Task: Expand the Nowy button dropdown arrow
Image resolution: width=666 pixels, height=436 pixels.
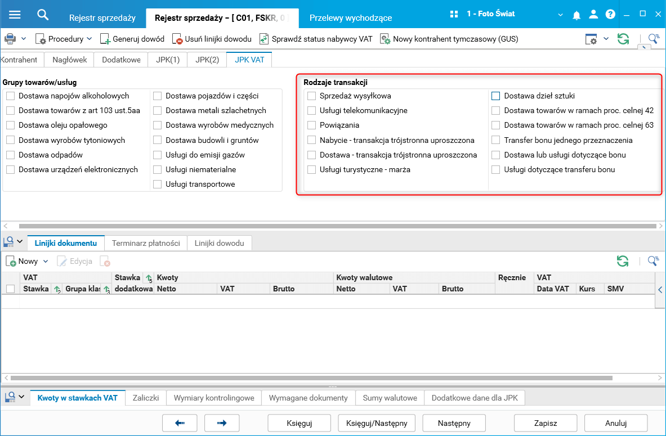Action: pyautogui.click(x=46, y=261)
